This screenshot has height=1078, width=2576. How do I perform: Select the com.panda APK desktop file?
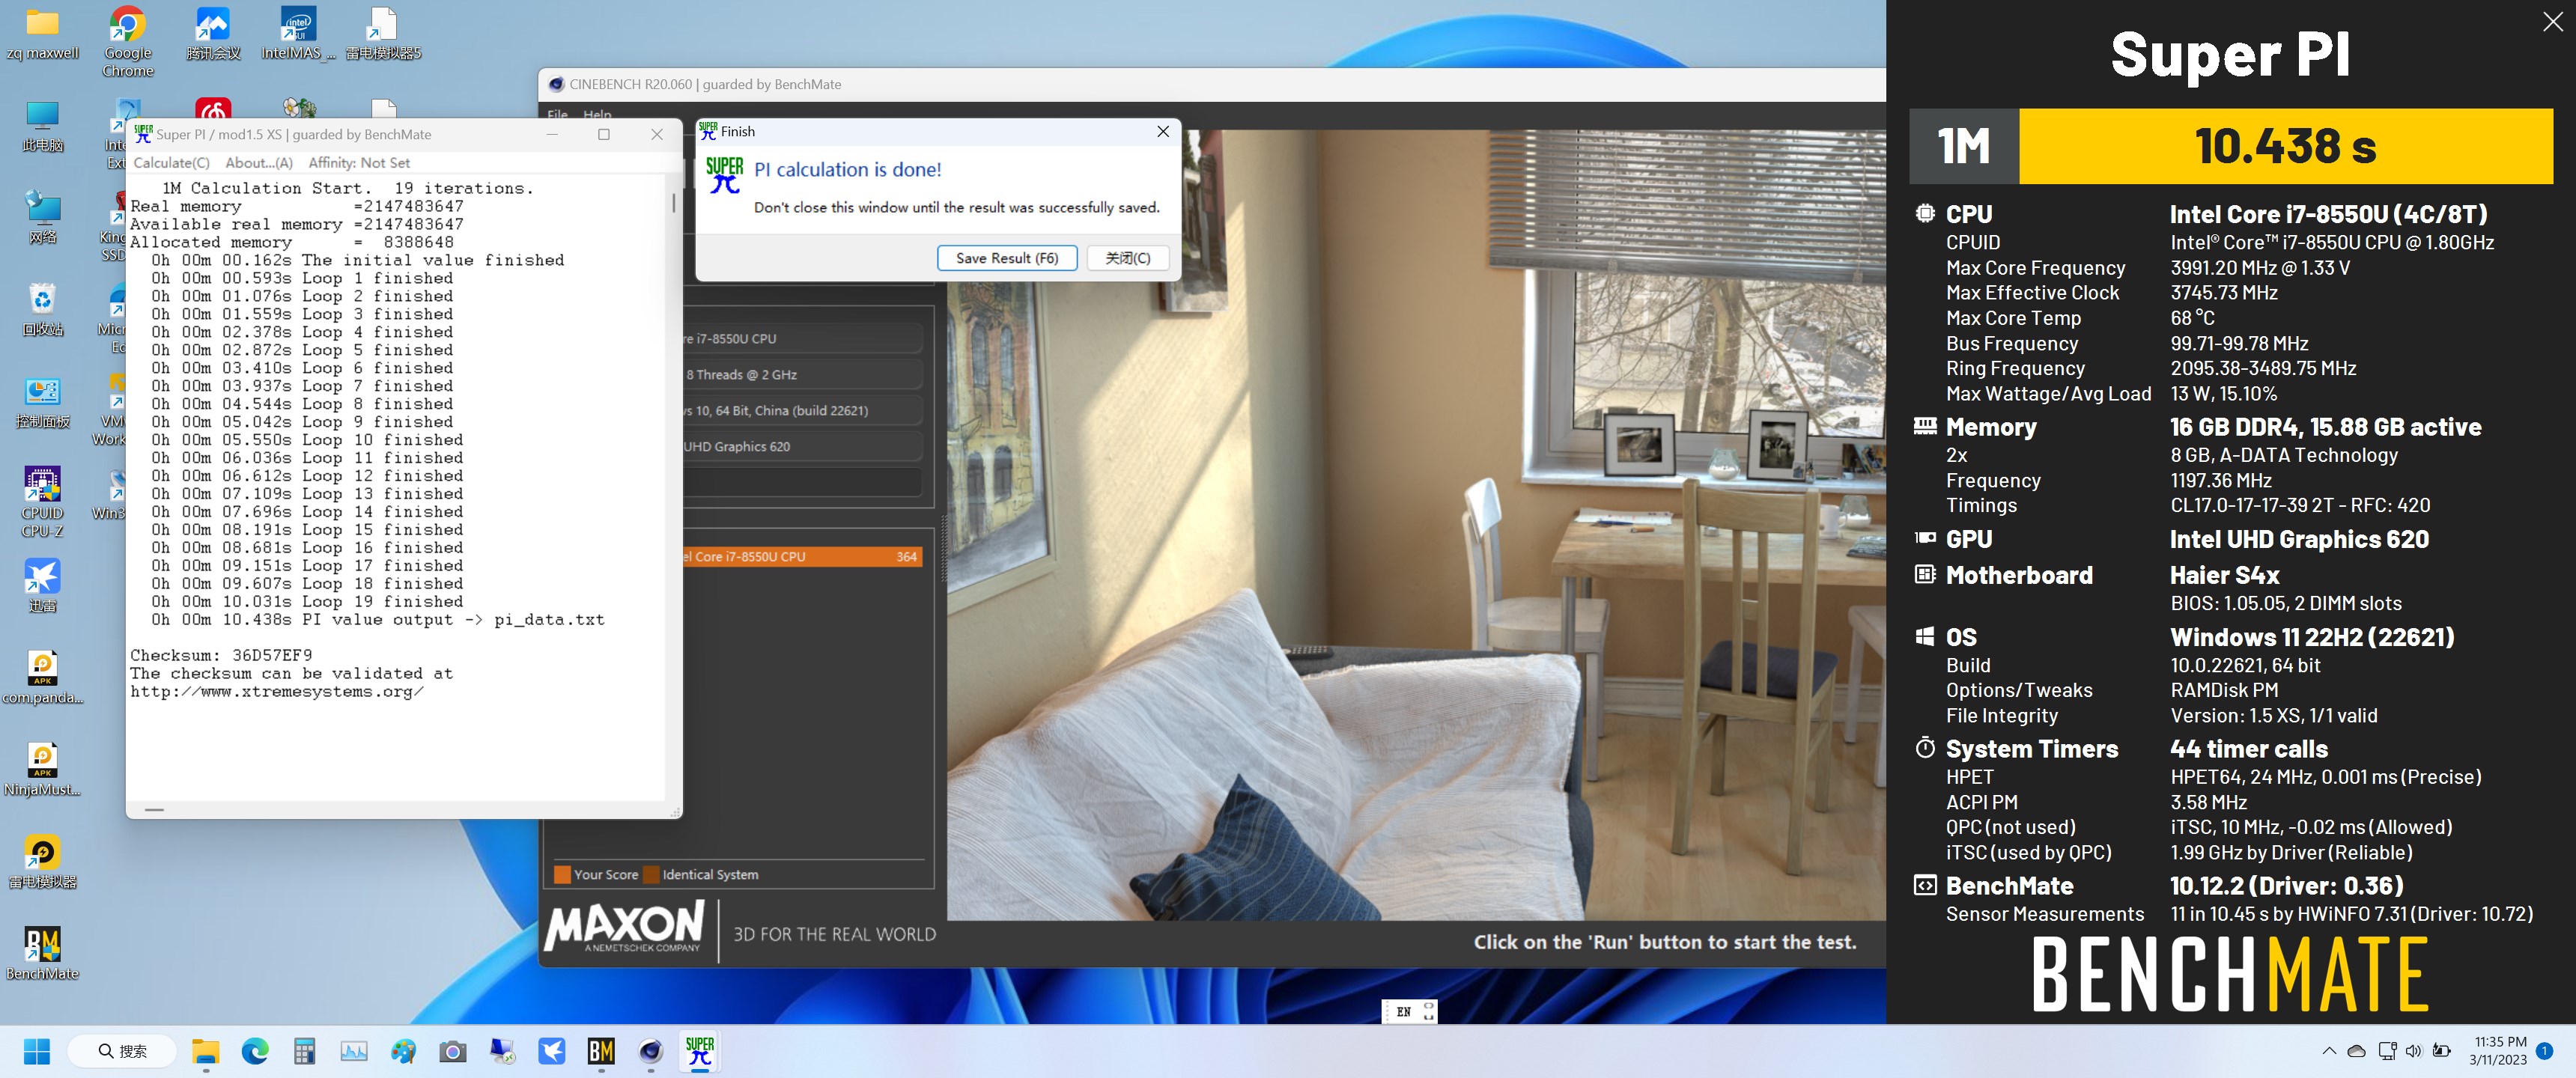click(x=42, y=678)
